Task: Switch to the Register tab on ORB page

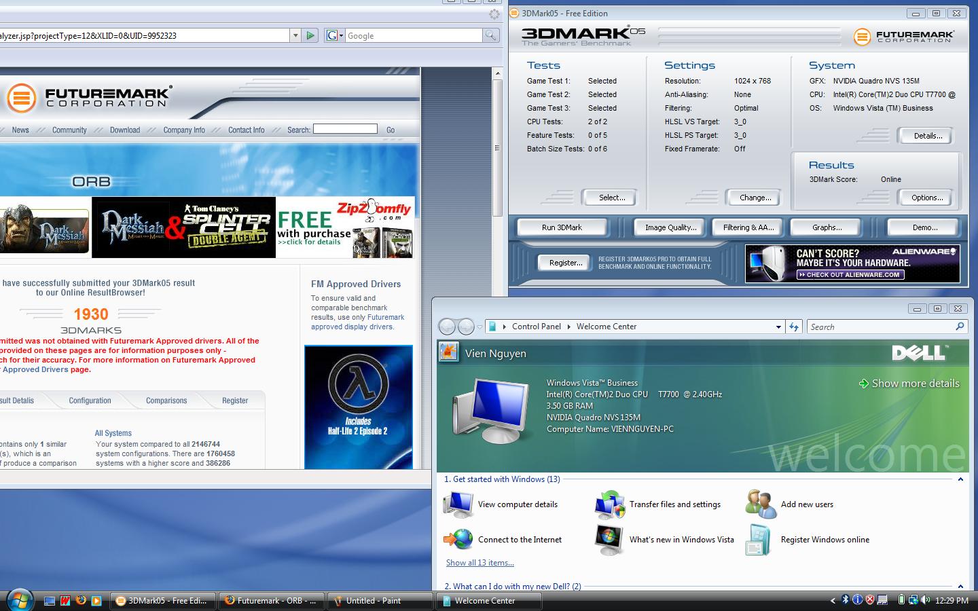Action: pos(235,401)
